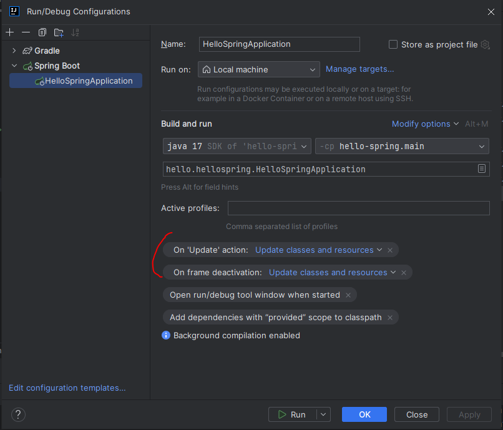The image size is (503, 430).
Task: Change On 'Update' action value dropdown
Action: 318,250
